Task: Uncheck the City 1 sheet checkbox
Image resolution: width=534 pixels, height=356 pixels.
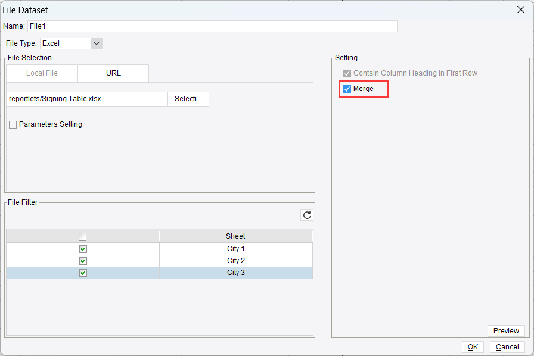Action: (x=83, y=249)
